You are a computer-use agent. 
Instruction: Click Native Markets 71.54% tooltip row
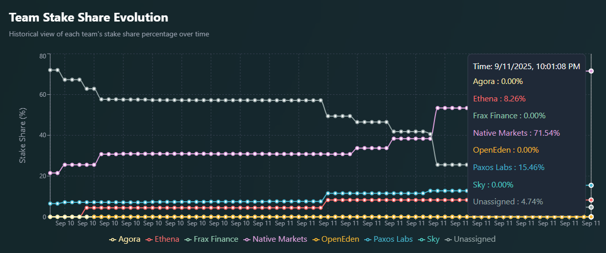click(x=516, y=133)
